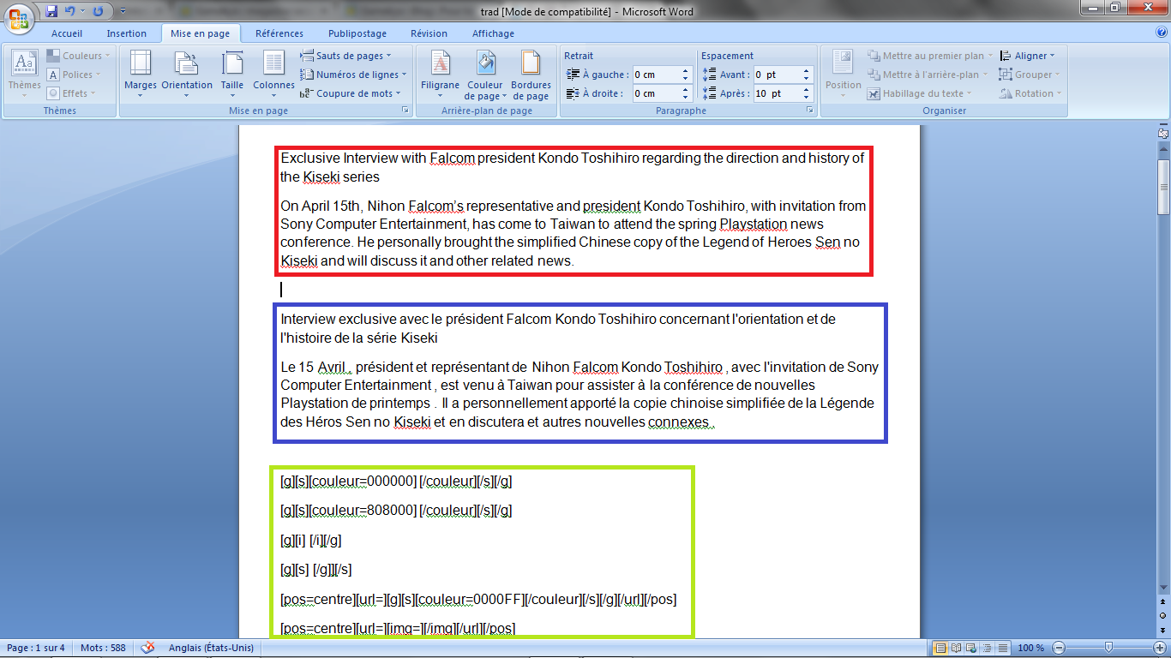The image size is (1171, 658).
Task: Go to the Révision tab
Action: [429, 33]
